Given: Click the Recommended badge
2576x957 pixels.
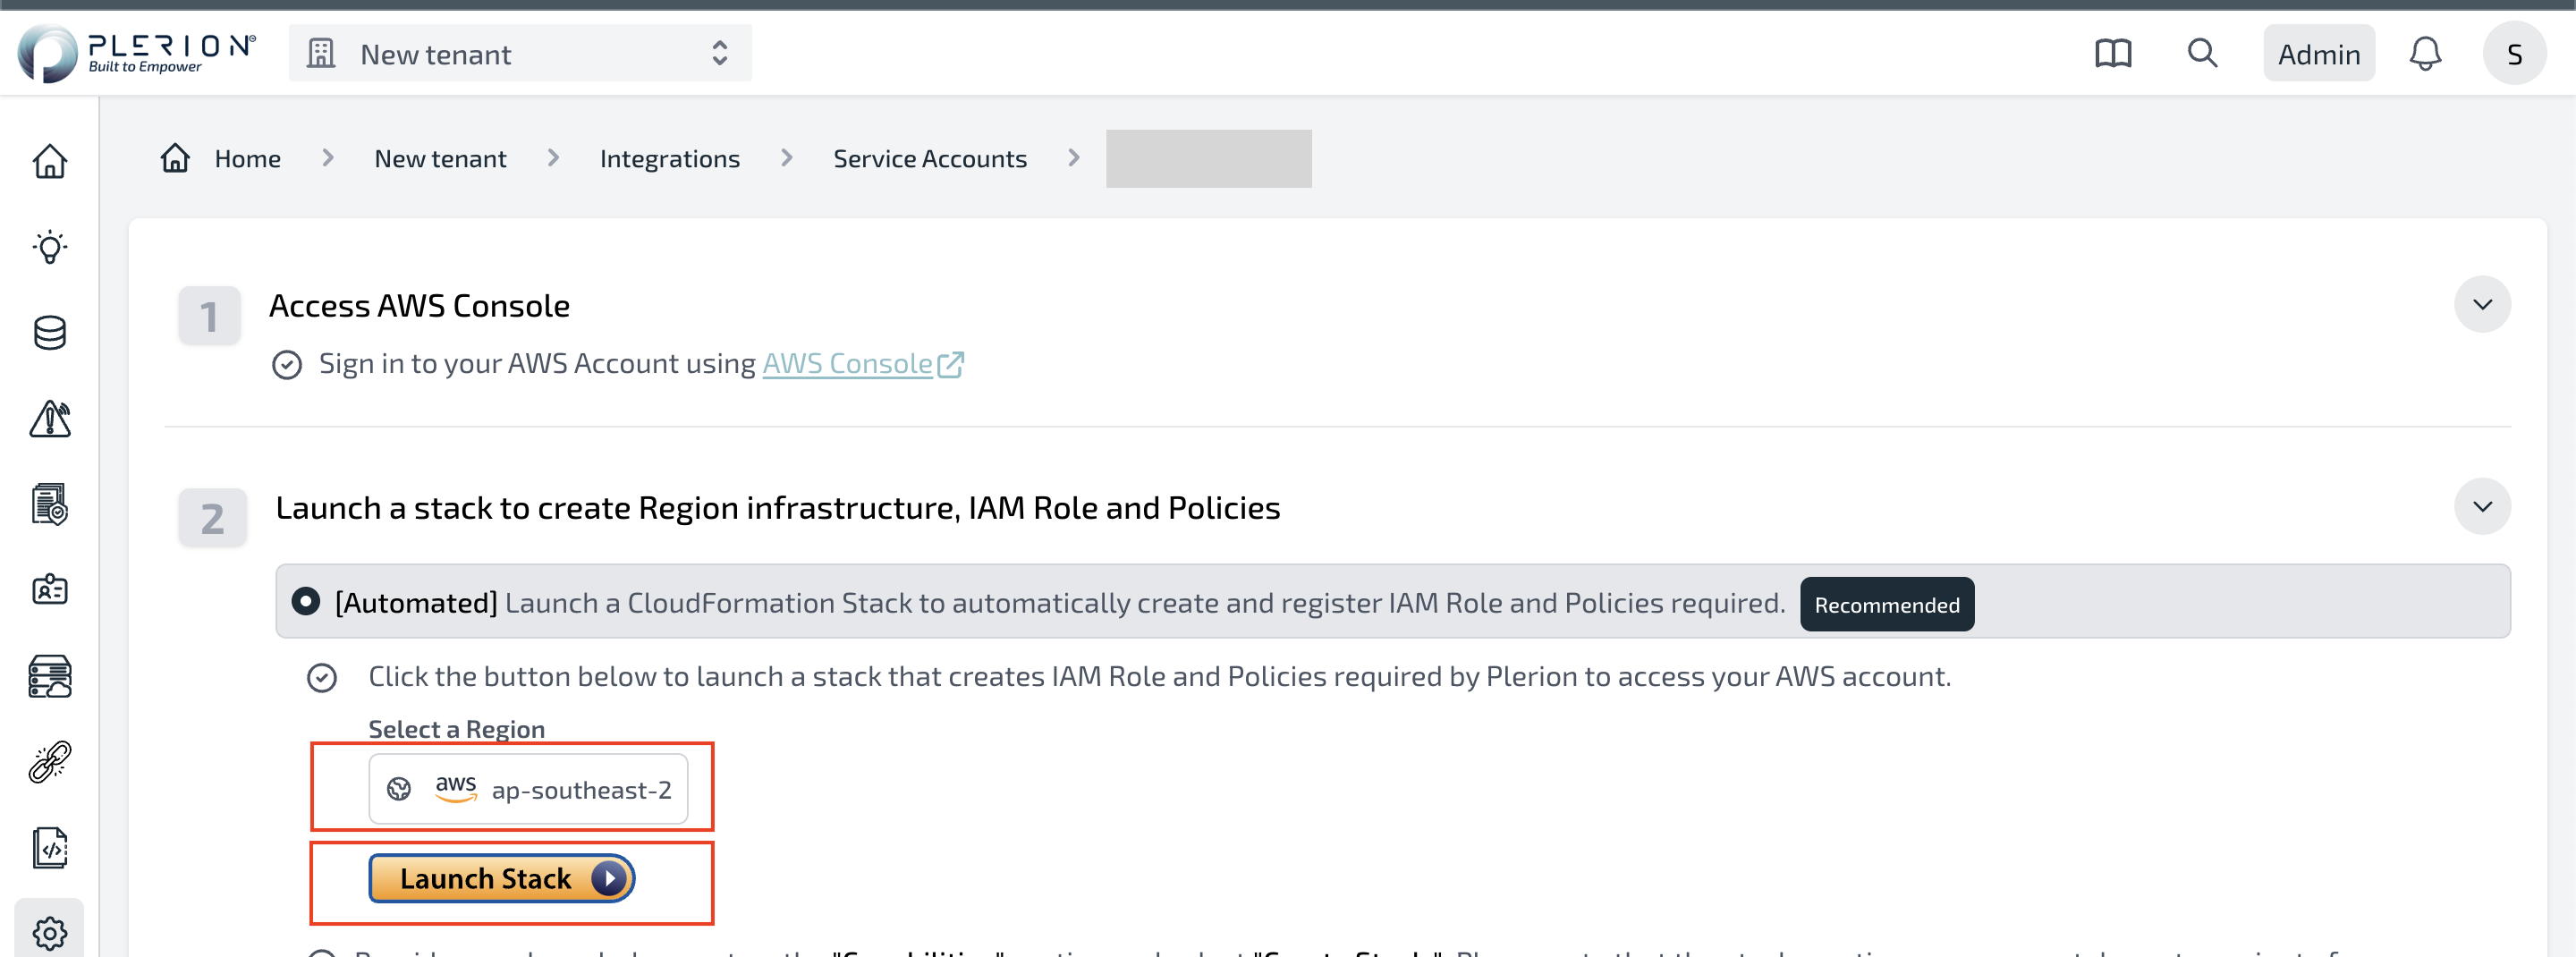Looking at the screenshot, I should click(x=1887, y=604).
